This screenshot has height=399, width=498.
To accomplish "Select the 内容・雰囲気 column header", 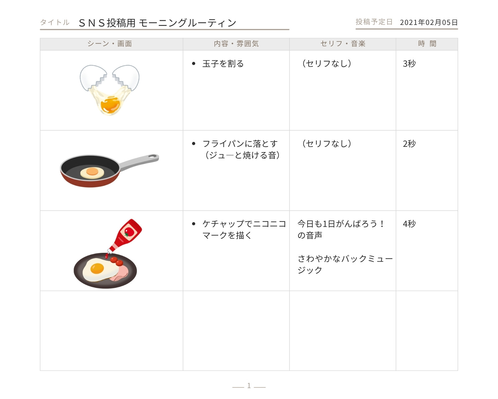I will (236, 44).
